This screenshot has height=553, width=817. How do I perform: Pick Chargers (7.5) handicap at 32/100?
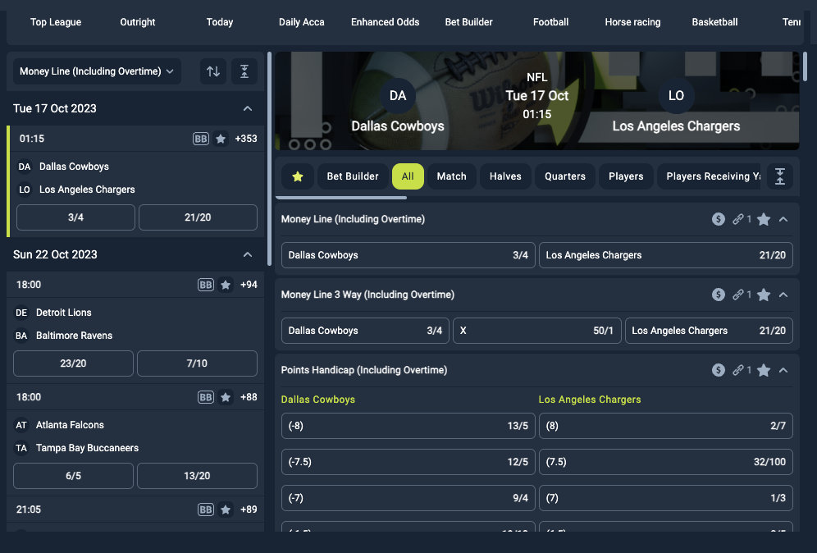click(666, 462)
